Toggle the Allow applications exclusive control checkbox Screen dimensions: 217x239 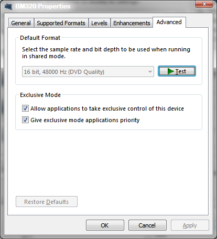tap(25, 108)
